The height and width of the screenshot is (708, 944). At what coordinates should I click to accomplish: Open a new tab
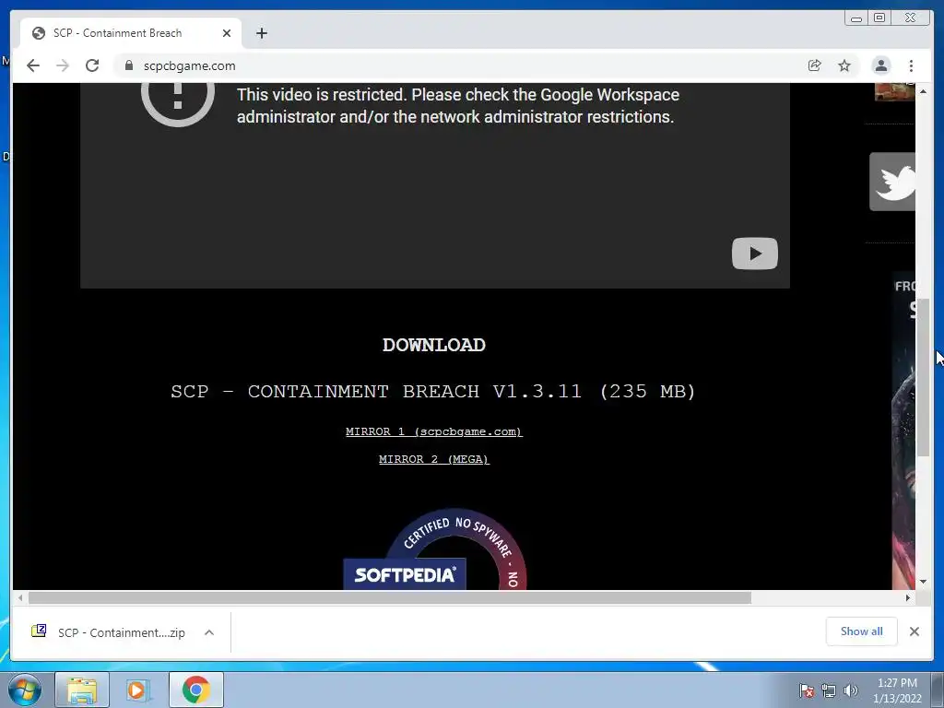coord(261,33)
